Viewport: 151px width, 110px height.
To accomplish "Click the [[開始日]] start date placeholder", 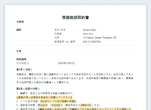I will (86, 105).
